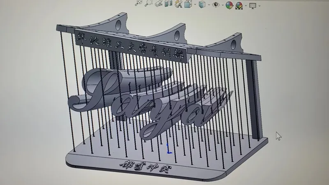Image resolution: width=329 pixels, height=185 pixels.
Task: Select the vertical support post at the right rear
Action: [x=255, y=100]
